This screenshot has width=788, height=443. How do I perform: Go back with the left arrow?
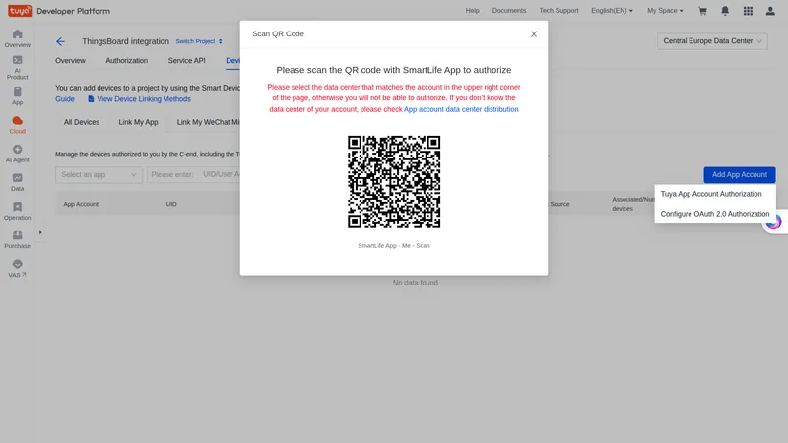pos(60,41)
